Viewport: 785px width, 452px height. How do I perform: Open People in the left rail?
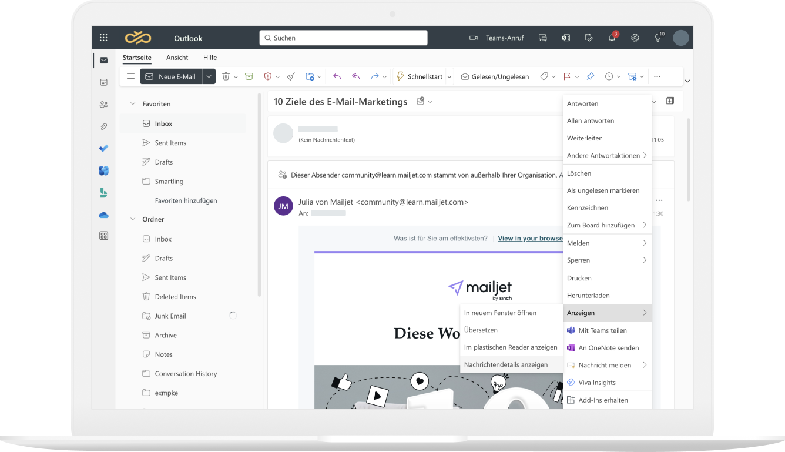(x=103, y=105)
